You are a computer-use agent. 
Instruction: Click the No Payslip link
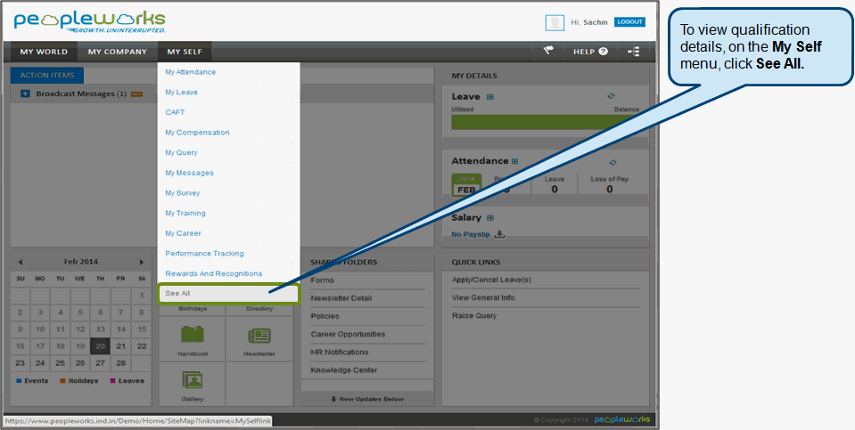point(471,235)
